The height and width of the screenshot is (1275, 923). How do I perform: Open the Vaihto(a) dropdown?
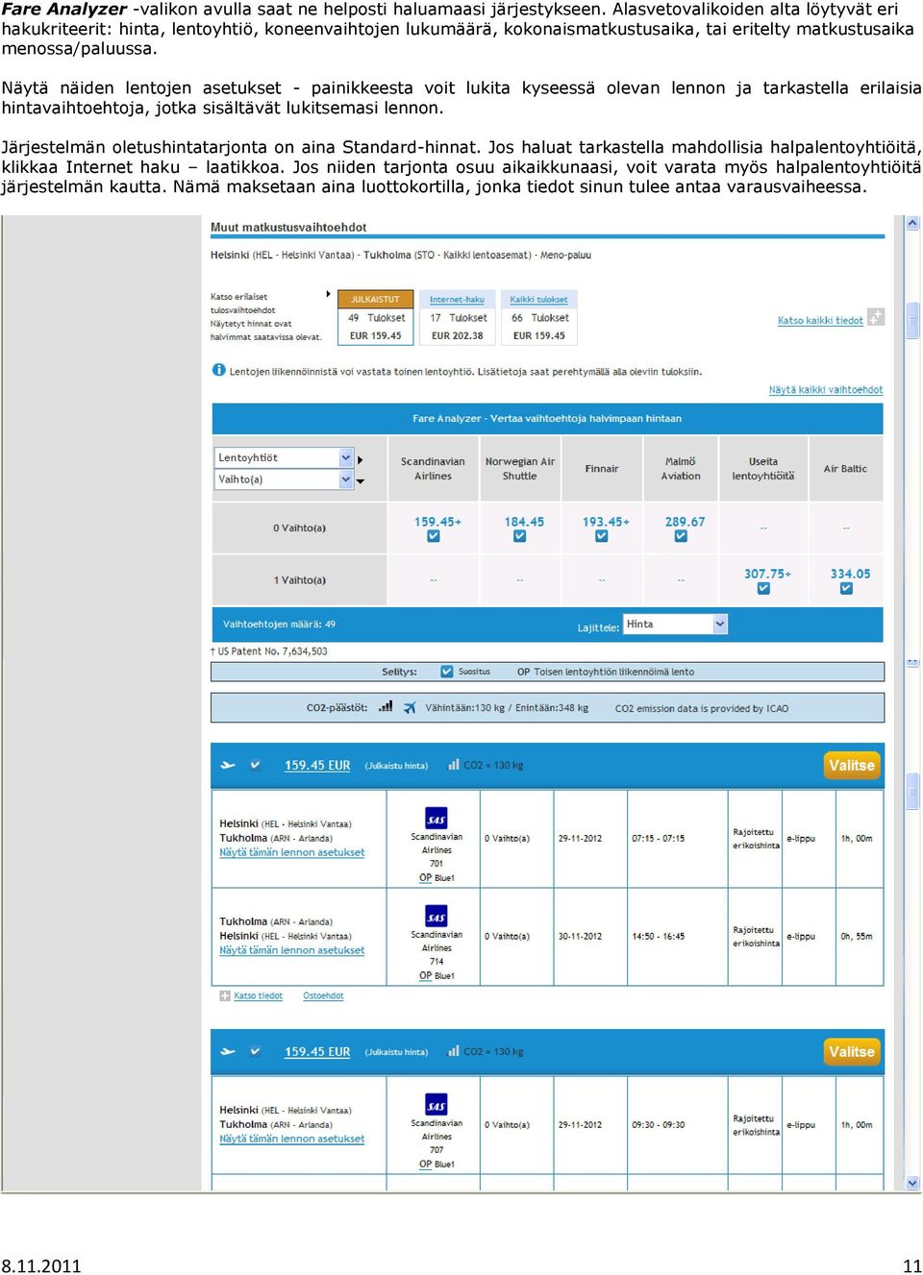[x=284, y=479]
